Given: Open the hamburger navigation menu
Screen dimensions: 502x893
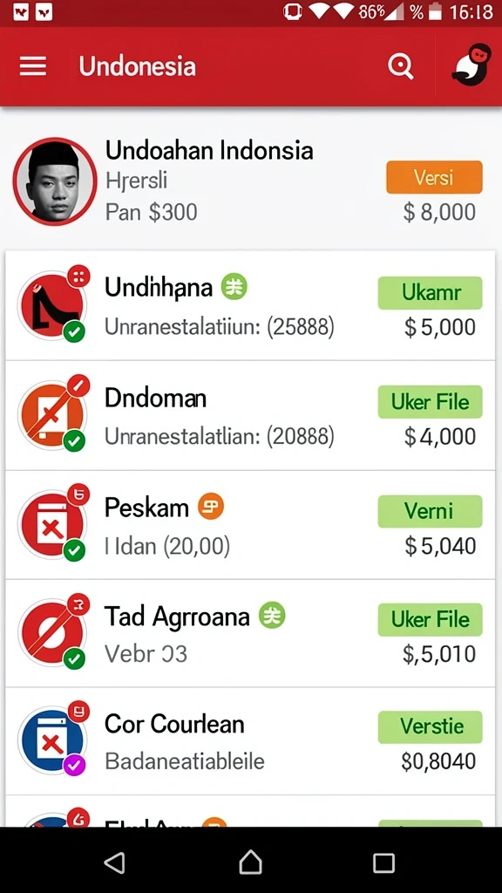Looking at the screenshot, I should point(33,66).
